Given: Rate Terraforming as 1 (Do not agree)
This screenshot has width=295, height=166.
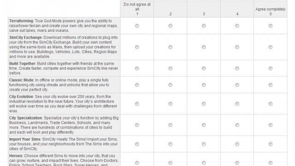Looking at the screenshot, I should 137,26.
